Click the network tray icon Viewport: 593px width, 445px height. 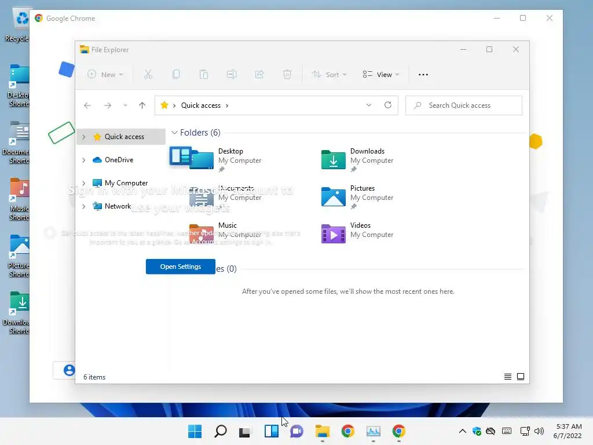pos(525,431)
